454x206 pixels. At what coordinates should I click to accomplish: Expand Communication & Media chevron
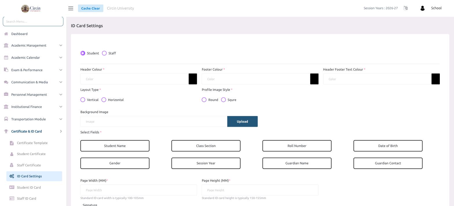tap(61, 82)
